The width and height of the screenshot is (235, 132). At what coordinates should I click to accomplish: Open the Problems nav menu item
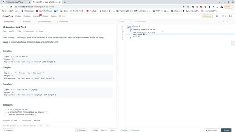coord(27,16)
